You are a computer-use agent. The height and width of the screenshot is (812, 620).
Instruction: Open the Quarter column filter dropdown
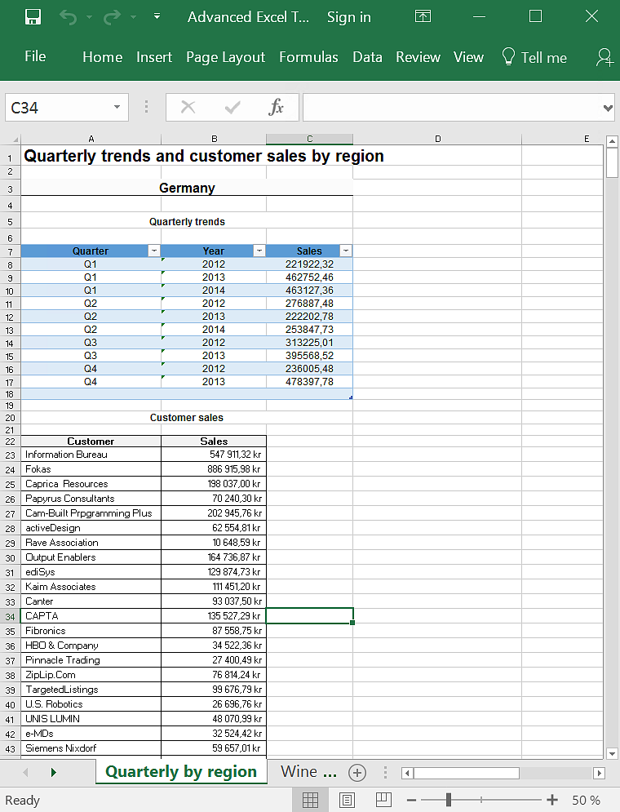153,251
